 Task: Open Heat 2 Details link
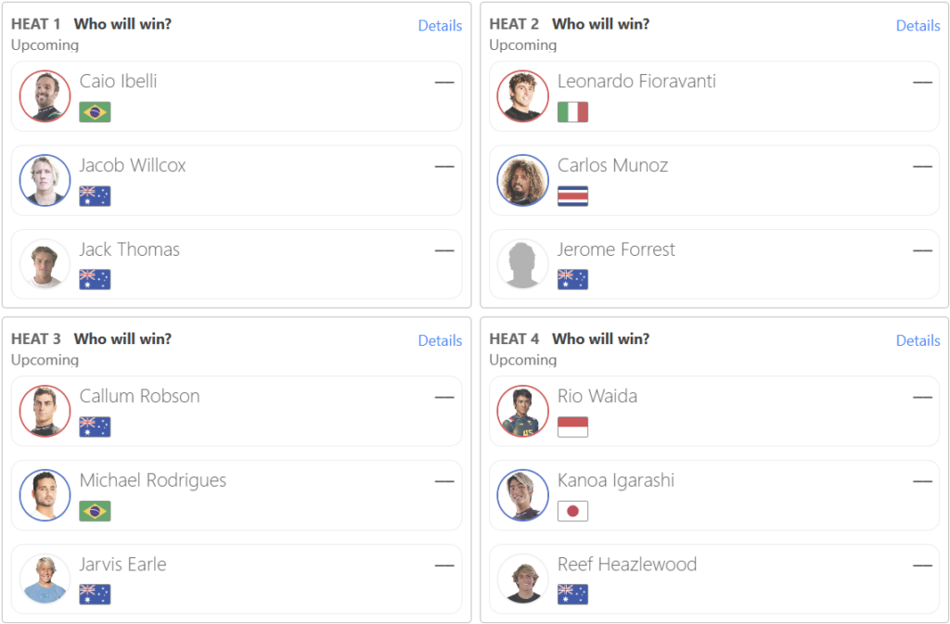click(x=918, y=26)
